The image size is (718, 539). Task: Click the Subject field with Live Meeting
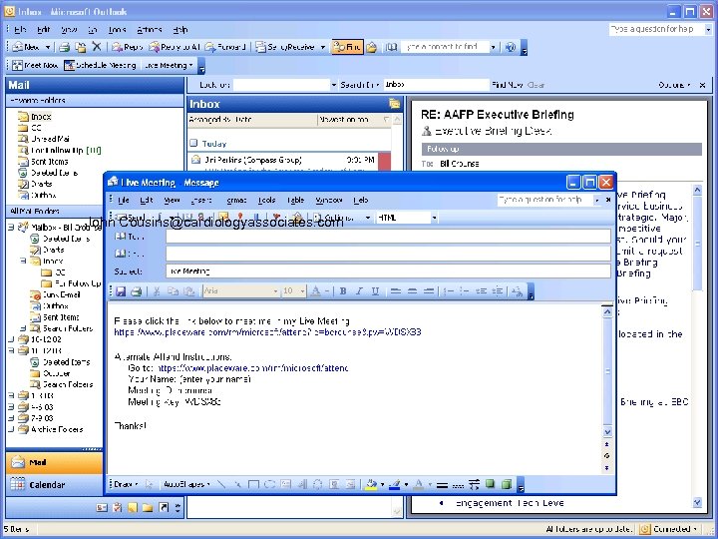pos(388,271)
